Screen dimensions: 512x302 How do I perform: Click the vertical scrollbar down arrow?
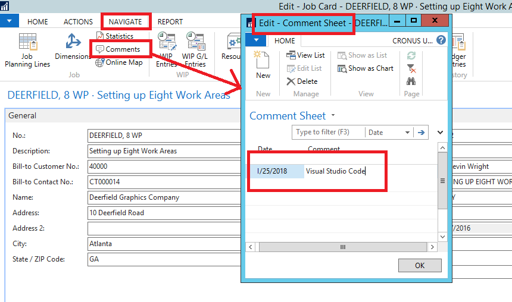[442, 237]
